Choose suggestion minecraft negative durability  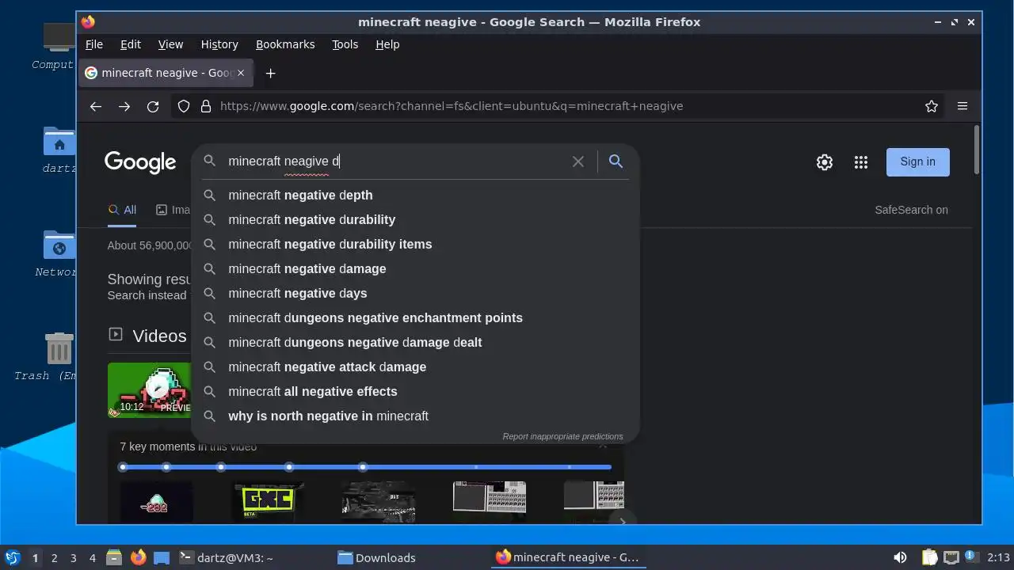pos(415,219)
